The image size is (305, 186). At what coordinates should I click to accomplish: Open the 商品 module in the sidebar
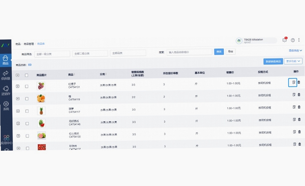click(x=5, y=60)
